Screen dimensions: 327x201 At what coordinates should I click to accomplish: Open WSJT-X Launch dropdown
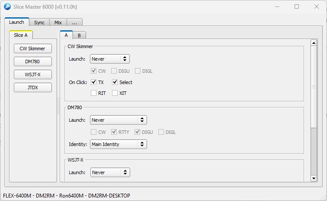coord(110,172)
